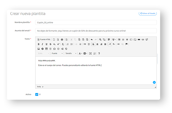This screenshot has height=113, width=172.
Task: Toggle Underline formatting
Action: [x=46, y=44]
